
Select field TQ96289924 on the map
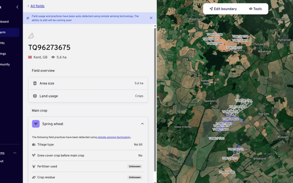[x=231, y=119]
